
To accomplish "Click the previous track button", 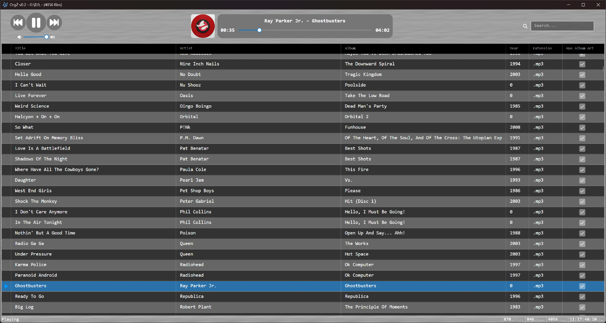I will tap(18, 23).
